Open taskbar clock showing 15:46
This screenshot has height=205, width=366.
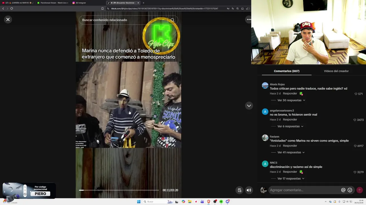click(x=359, y=202)
